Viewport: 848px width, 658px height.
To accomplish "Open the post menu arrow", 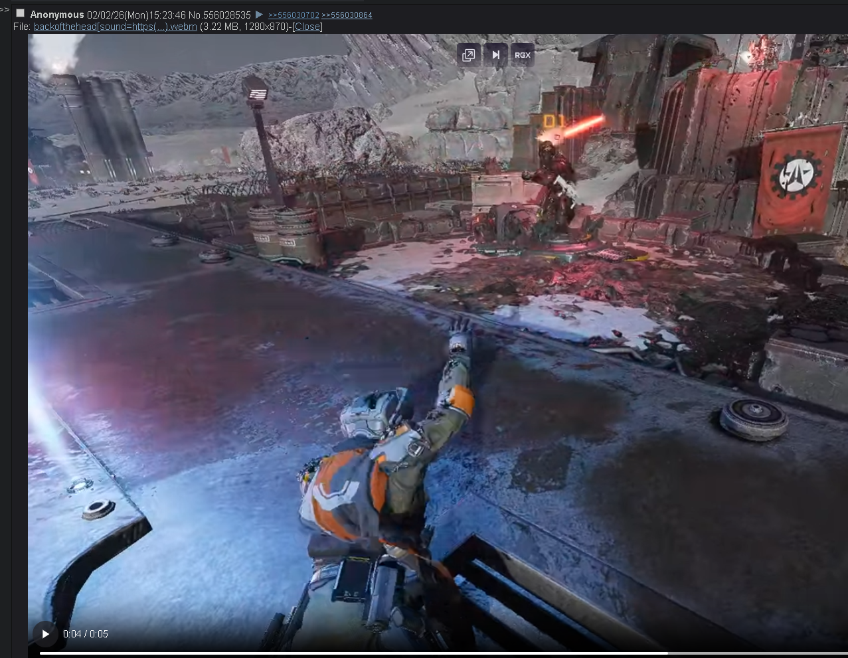I will click(259, 15).
